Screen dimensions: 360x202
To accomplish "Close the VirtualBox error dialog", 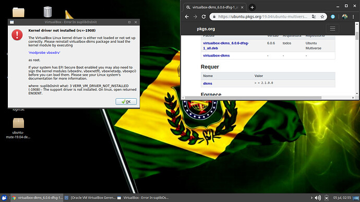I will tap(136, 22).
